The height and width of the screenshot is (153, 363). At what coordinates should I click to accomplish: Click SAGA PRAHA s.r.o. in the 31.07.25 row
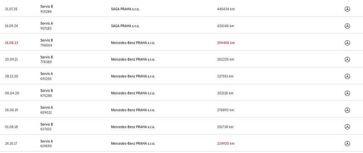coord(125,9)
